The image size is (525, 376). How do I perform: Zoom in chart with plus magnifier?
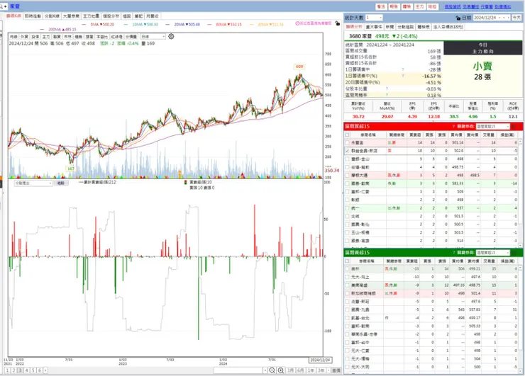(281, 370)
